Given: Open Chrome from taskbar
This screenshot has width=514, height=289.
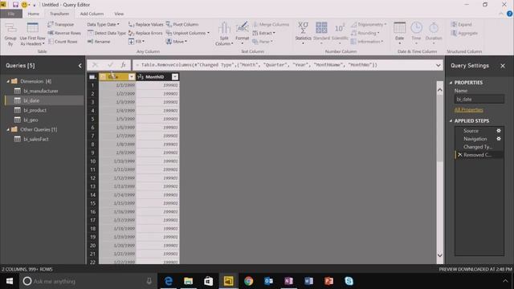Looking at the screenshot, I should click(248, 281).
